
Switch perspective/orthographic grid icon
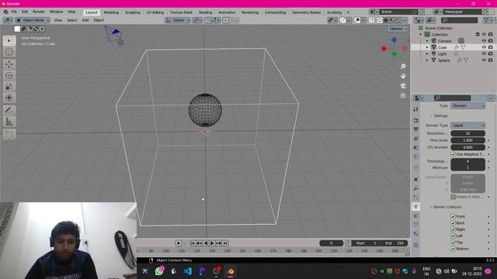403,95
